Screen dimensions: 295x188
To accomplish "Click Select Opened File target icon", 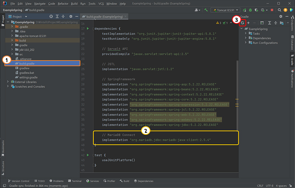I will coord(51,17).
